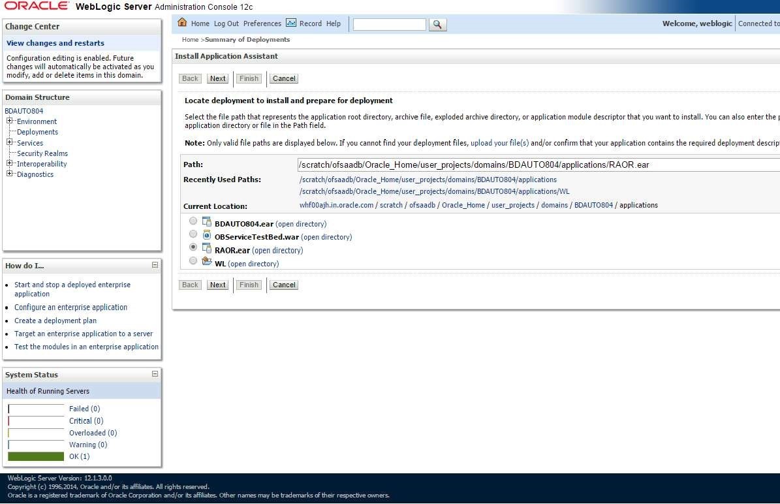Viewport: 780px width, 504px height.
Task: Click inside the Path input field
Action: point(490,165)
